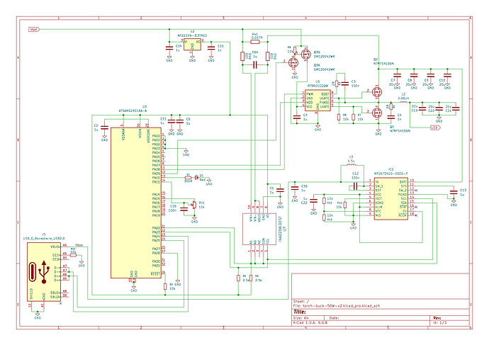The height and width of the screenshot is (345, 489).
Task: Select capacitor C9 symbol
Action: (431, 75)
